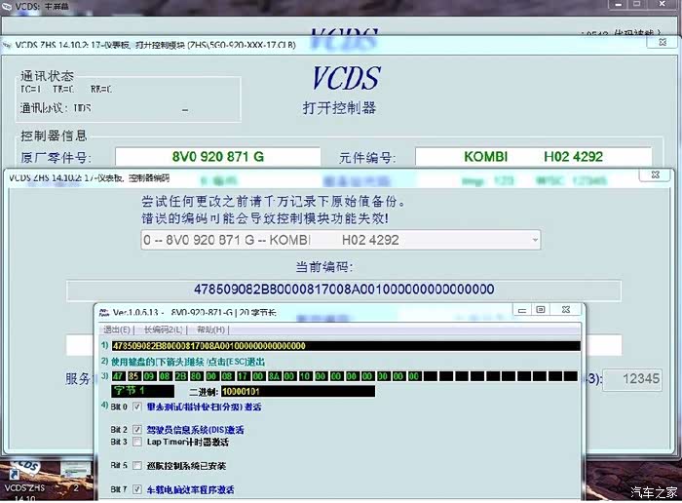Click the long coding string field in helper

[346, 346]
